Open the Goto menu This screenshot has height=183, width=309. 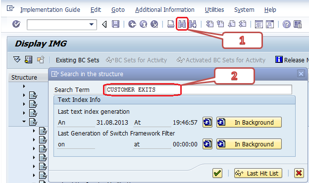[x=118, y=9]
